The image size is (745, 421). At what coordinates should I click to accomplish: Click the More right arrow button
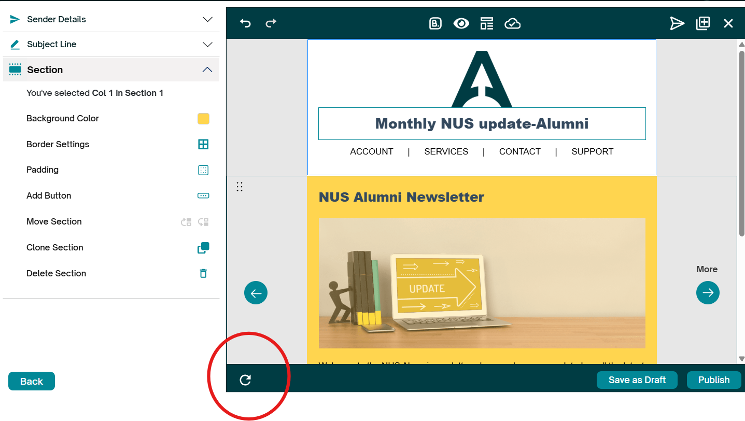[708, 293]
